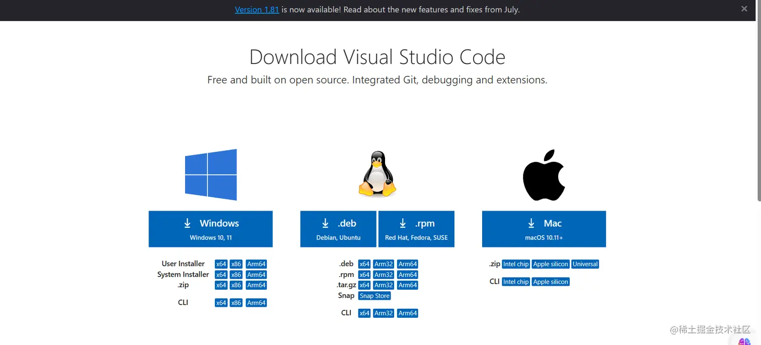Get Linux .rpm Arm64 package
761x345 pixels.
point(408,275)
